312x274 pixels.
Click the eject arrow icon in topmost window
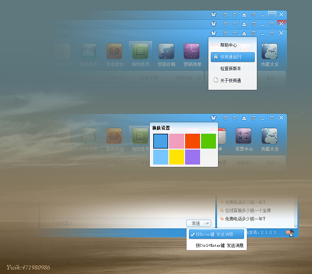click(x=244, y=15)
